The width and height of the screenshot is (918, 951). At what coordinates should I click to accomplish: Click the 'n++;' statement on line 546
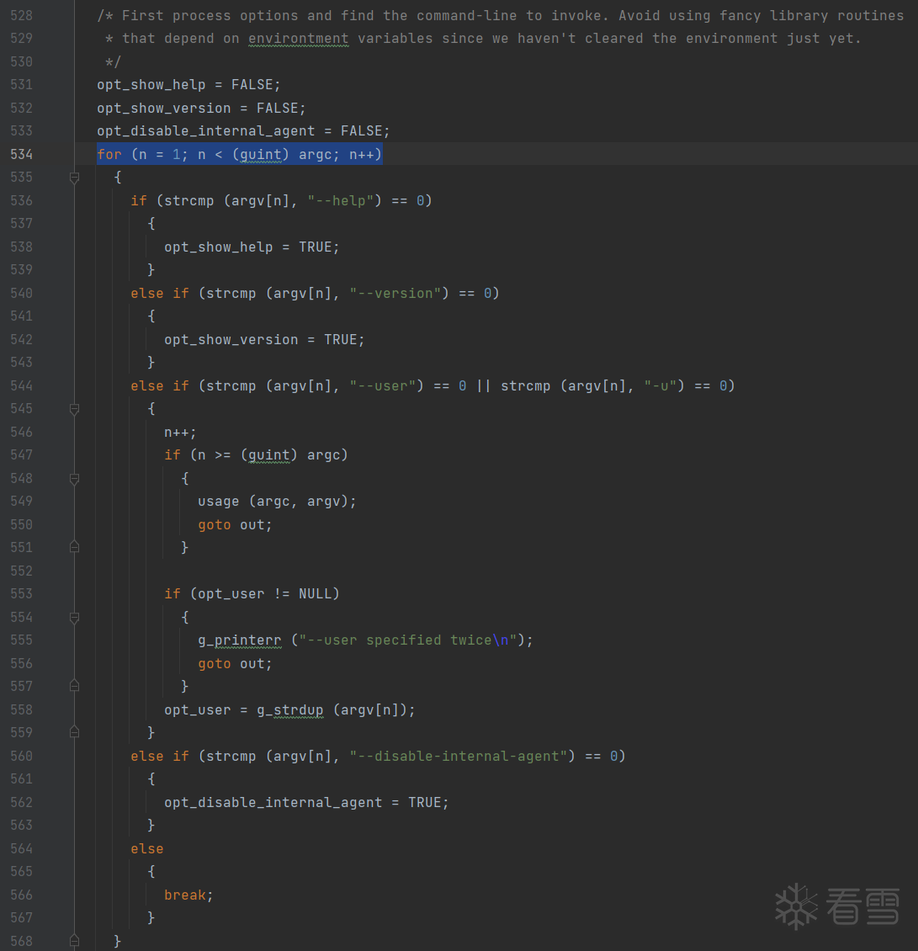180,433
